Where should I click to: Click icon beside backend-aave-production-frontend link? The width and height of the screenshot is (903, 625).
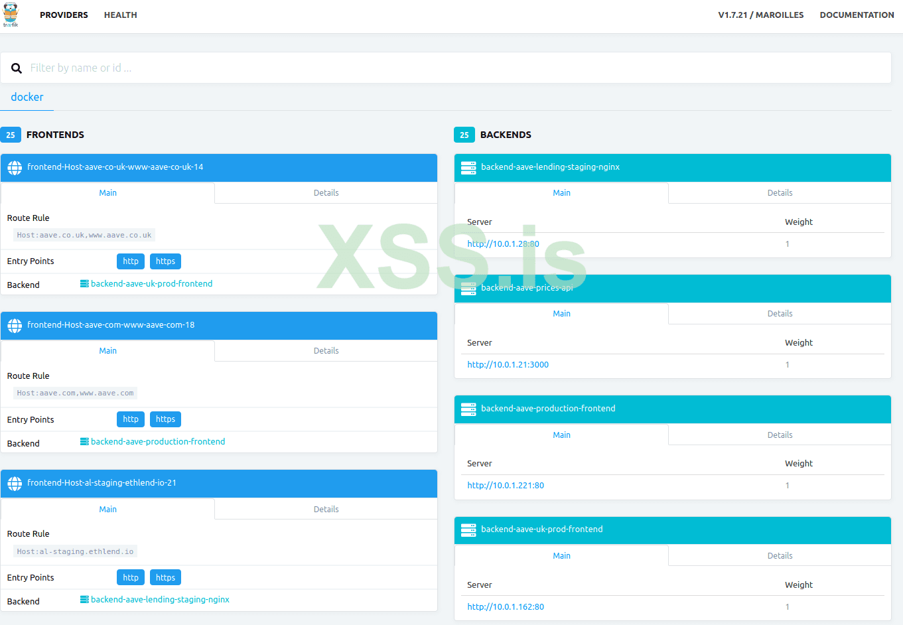tap(84, 442)
